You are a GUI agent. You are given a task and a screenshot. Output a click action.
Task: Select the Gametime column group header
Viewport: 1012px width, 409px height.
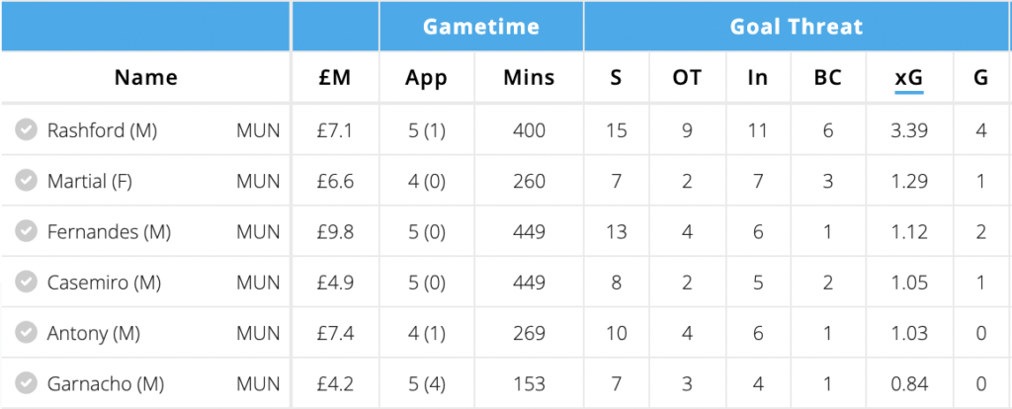tap(480, 27)
